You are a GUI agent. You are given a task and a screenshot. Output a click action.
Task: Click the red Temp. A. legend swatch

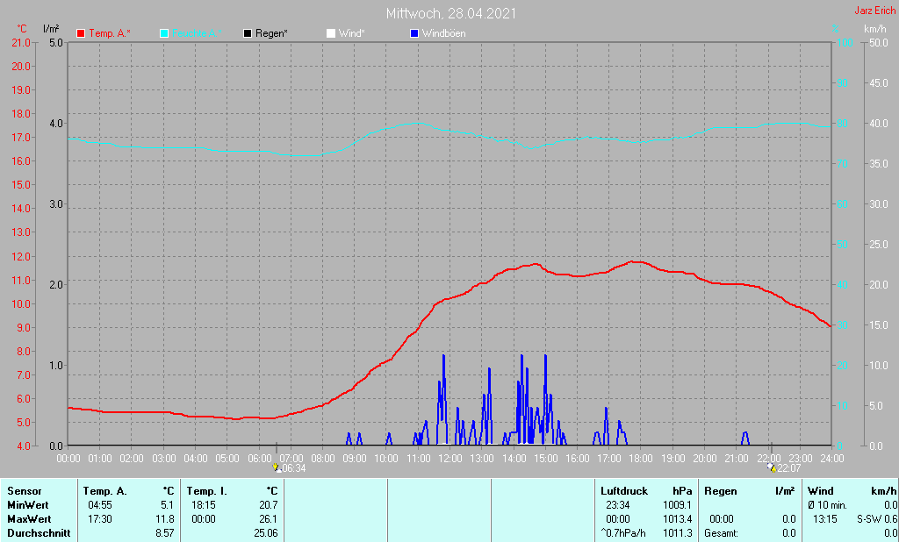81,34
